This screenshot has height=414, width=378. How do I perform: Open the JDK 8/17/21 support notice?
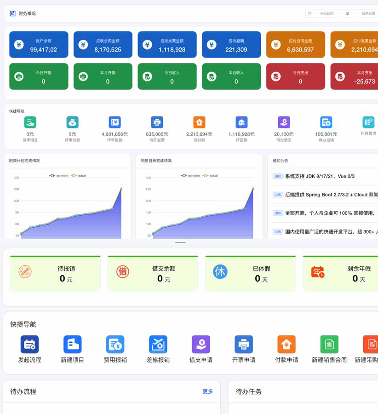click(320, 176)
